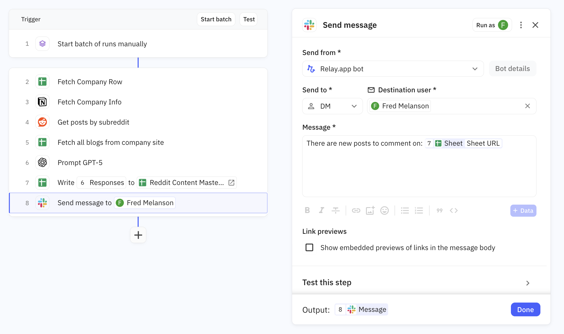
Task: Click the Bold formatting icon
Action: [x=307, y=211]
